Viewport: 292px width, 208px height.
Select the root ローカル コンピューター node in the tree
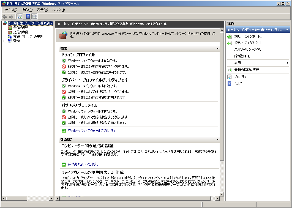[31, 23]
